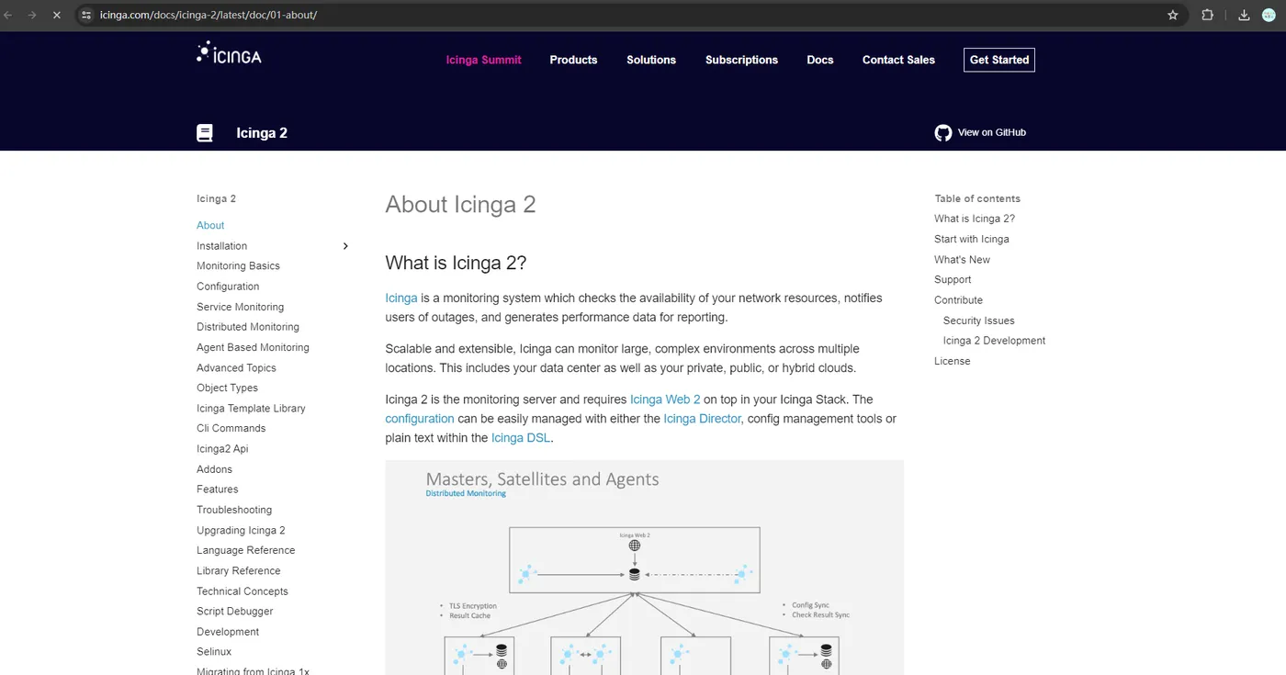The width and height of the screenshot is (1286, 675).
Task: Open the browser extensions puzzle icon
Action: (1207, 15)
